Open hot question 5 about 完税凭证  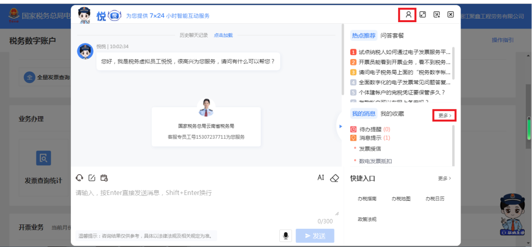398,92
